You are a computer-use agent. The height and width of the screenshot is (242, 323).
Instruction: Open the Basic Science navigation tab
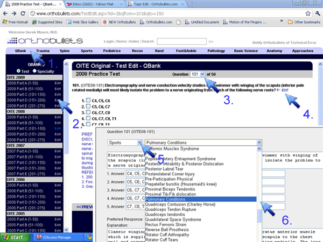click(x=246, y=51)
